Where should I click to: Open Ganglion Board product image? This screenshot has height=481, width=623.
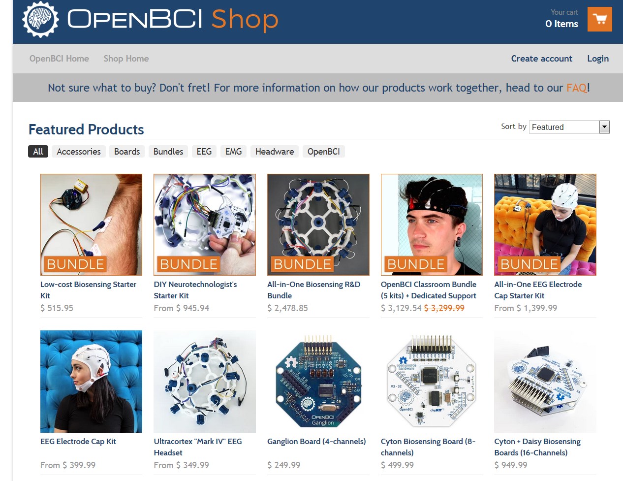coord(318,382)
